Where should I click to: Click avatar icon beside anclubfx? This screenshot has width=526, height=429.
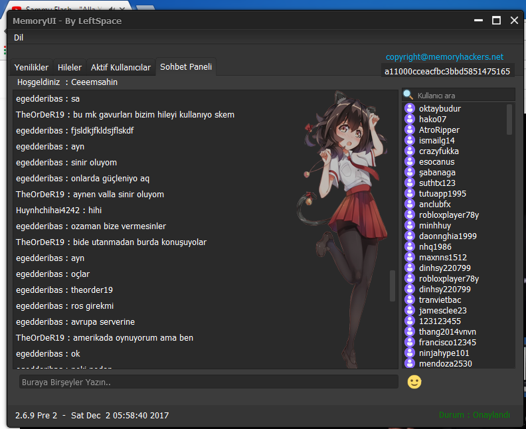pos(410,205)
